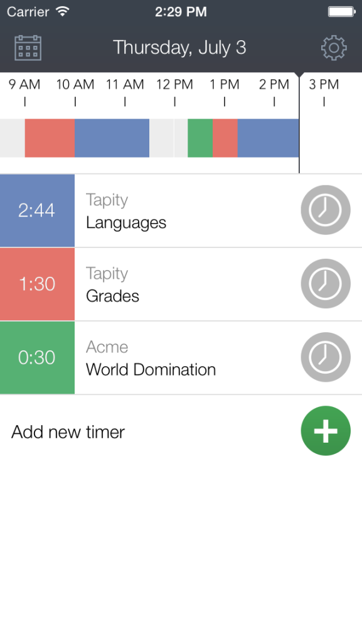Screen dimensions: 362x643
Task: Select the green block on the timeline
Action: pyautogui.click(x=200, y=138)
